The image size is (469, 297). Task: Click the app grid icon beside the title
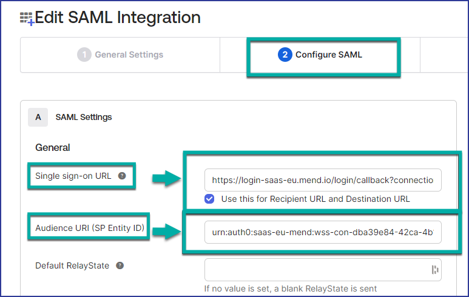[27, 19]
